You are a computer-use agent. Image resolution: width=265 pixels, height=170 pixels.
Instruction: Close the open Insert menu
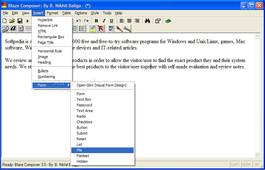coord(38,13)
